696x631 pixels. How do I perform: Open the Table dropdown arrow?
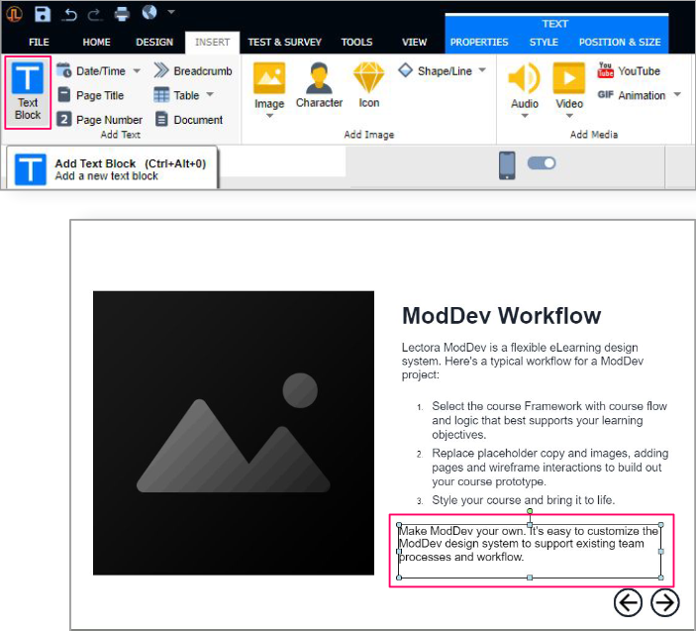210,96
